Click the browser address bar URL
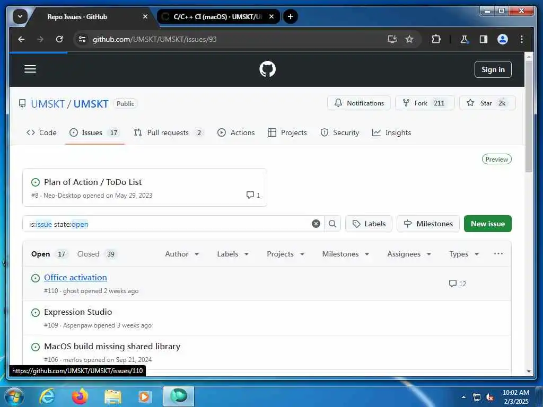This screenshot has height=407, width=543. click(154, 39)
